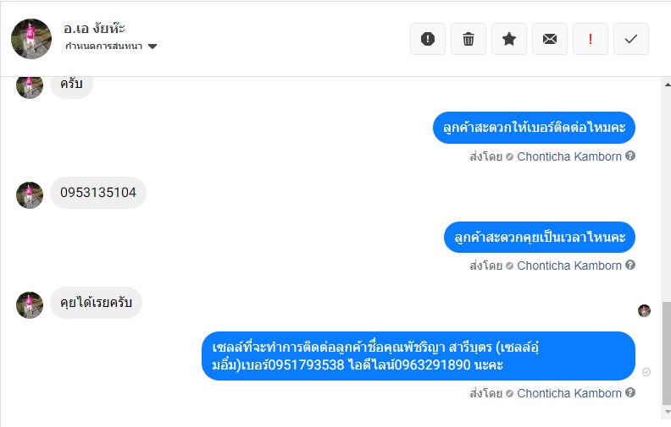Click help icon under convenient-time question
Viewport: 671px width, 427px height.
click(x=630, y=266)
